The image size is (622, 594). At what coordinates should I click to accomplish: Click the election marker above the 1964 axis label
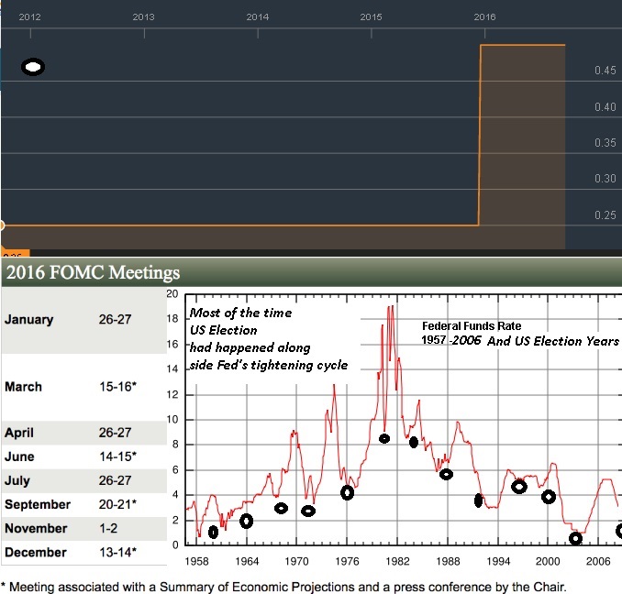(246, 521)
